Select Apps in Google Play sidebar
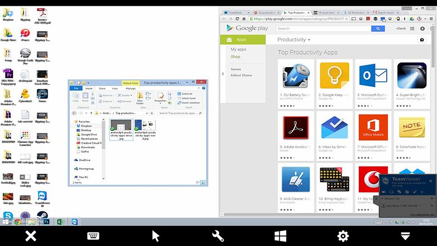437x246 pixels. [x=243, y=40]
